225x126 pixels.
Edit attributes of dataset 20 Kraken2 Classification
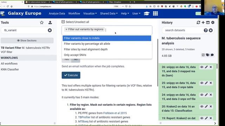[206, 106]
